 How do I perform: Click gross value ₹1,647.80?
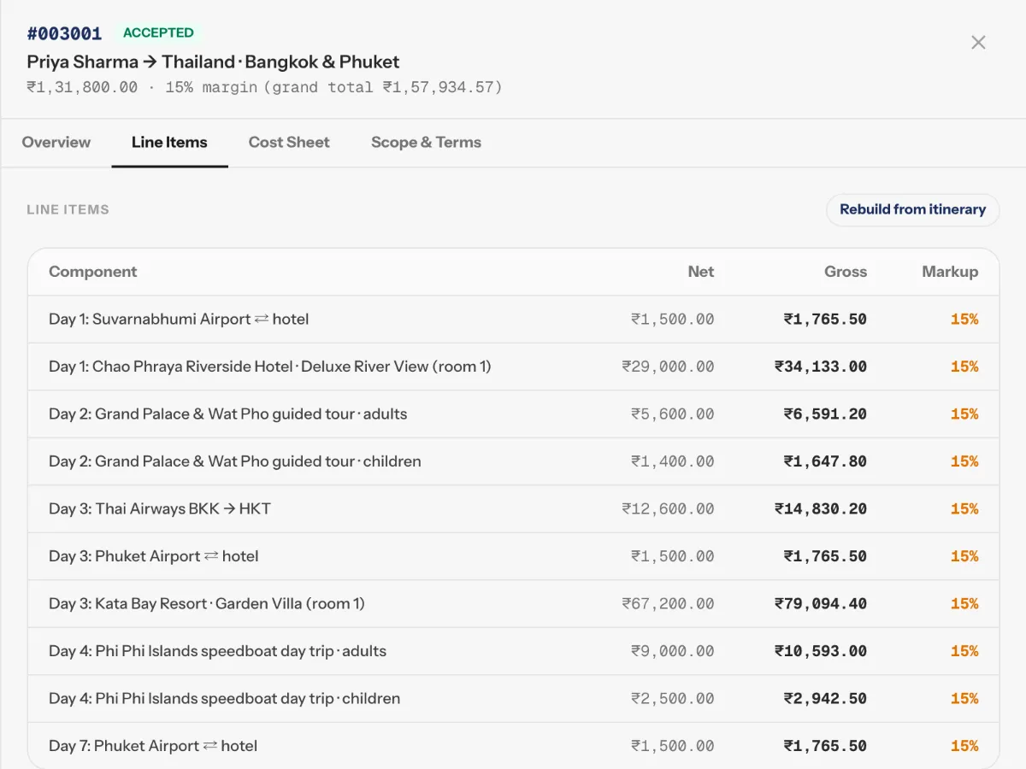click(x=825, y=461)
